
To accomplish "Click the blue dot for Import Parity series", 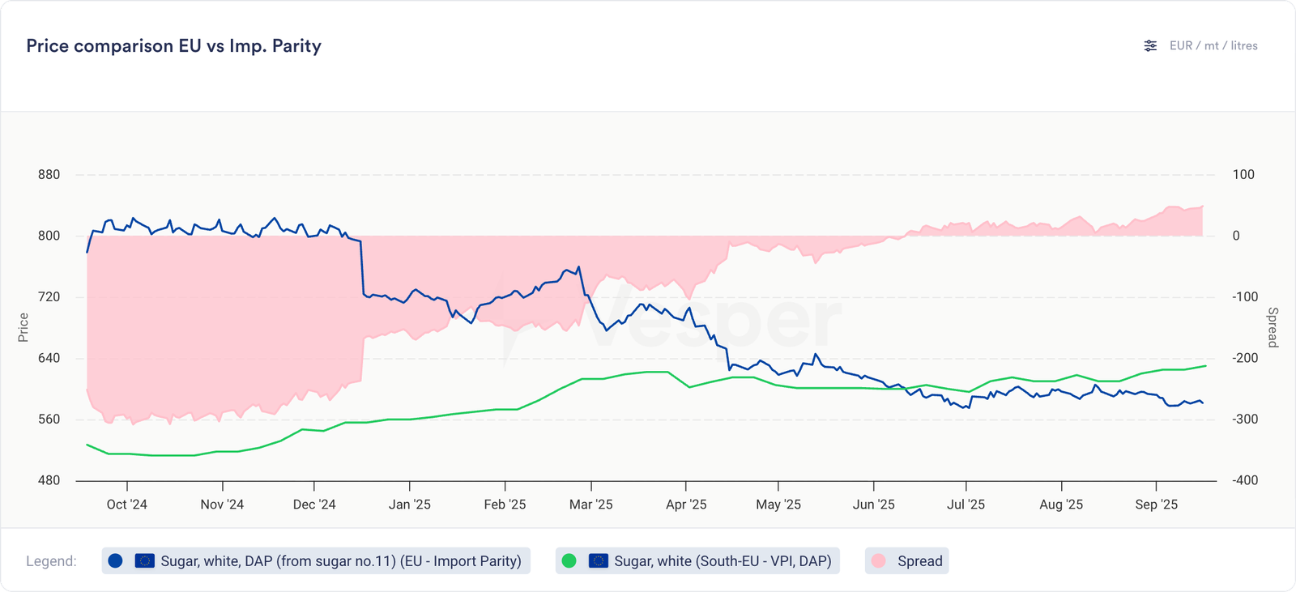I will point(115,560).
